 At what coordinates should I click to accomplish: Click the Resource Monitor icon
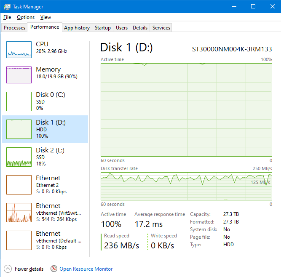click(54, 269)
